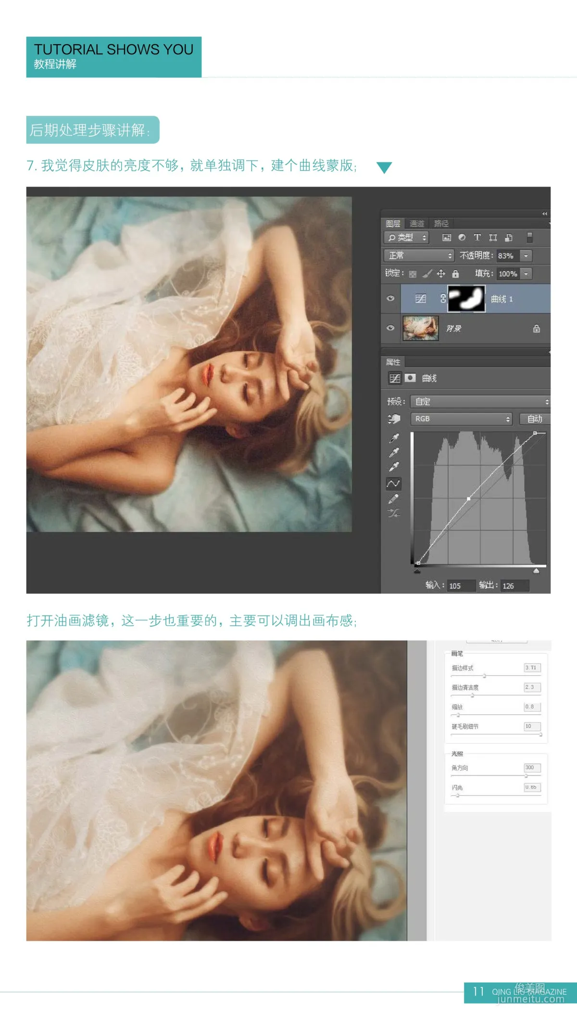This screenshot has width=577, height=1026.
Task: Select the 属性 panel tab
Action: pos(393,362)
